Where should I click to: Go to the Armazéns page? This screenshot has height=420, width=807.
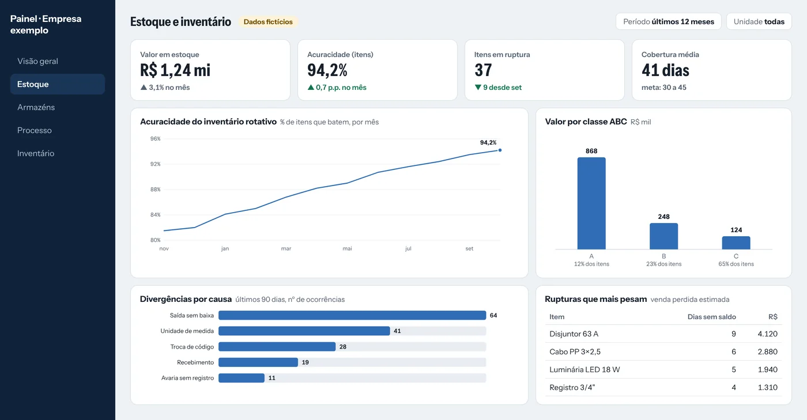(58, 107)
